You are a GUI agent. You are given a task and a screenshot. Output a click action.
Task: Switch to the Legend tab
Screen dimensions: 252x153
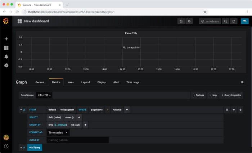[86, 82]
